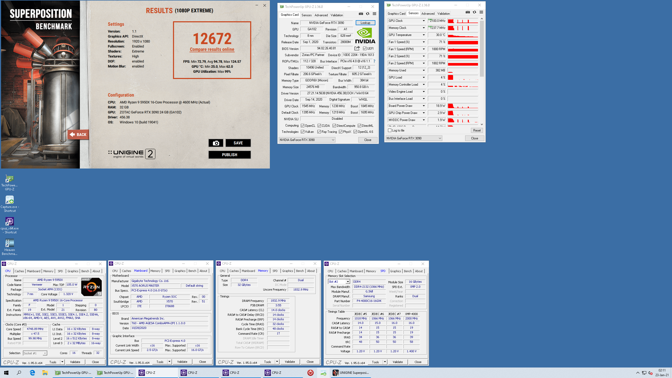Toggle the DirectML checkbox
The image size is (672, 378).
(x=359, y=125)
